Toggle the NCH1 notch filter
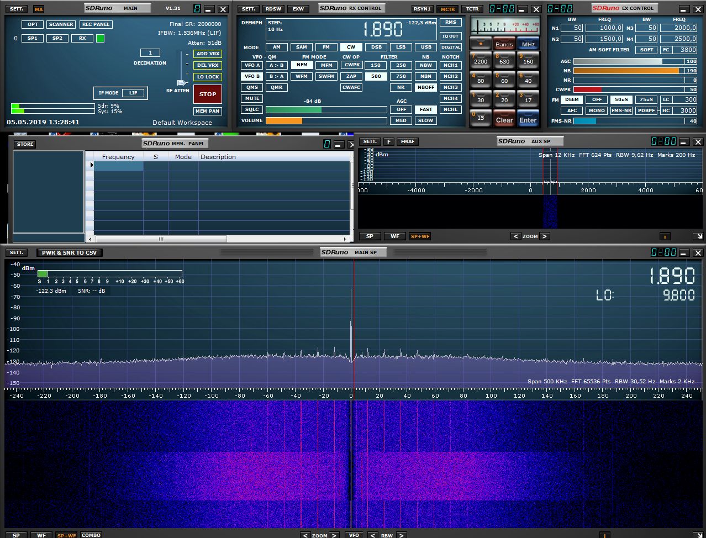The height and width of the screenshot is (538, 706). [451, 65]
